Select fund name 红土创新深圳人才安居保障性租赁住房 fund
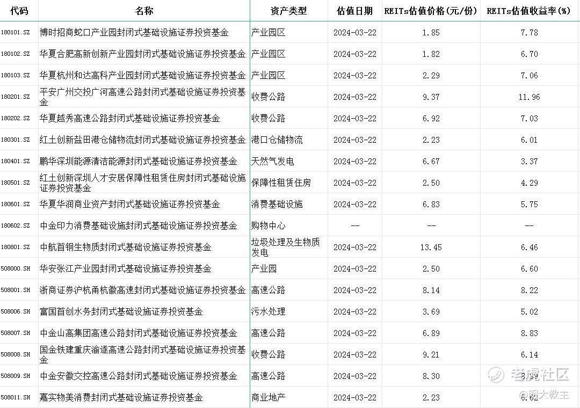580x408 pixels. point(142,183)
